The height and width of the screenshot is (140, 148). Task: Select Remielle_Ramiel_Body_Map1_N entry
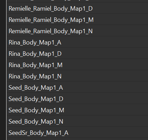[78, 30]
